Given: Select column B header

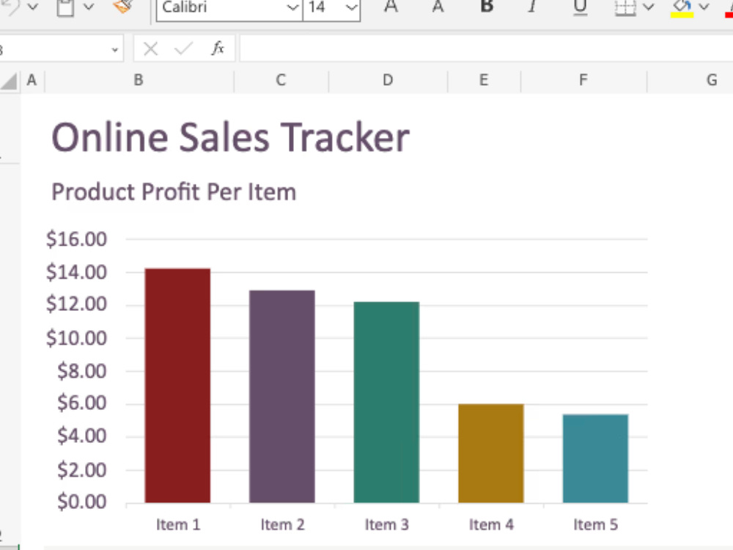Looking at the screenshot, I should [x=139, y=81].
